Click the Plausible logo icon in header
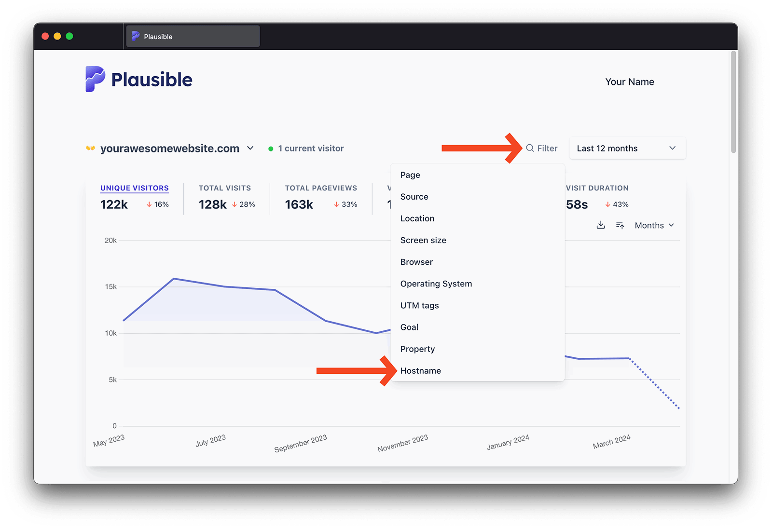 point(95,79)
